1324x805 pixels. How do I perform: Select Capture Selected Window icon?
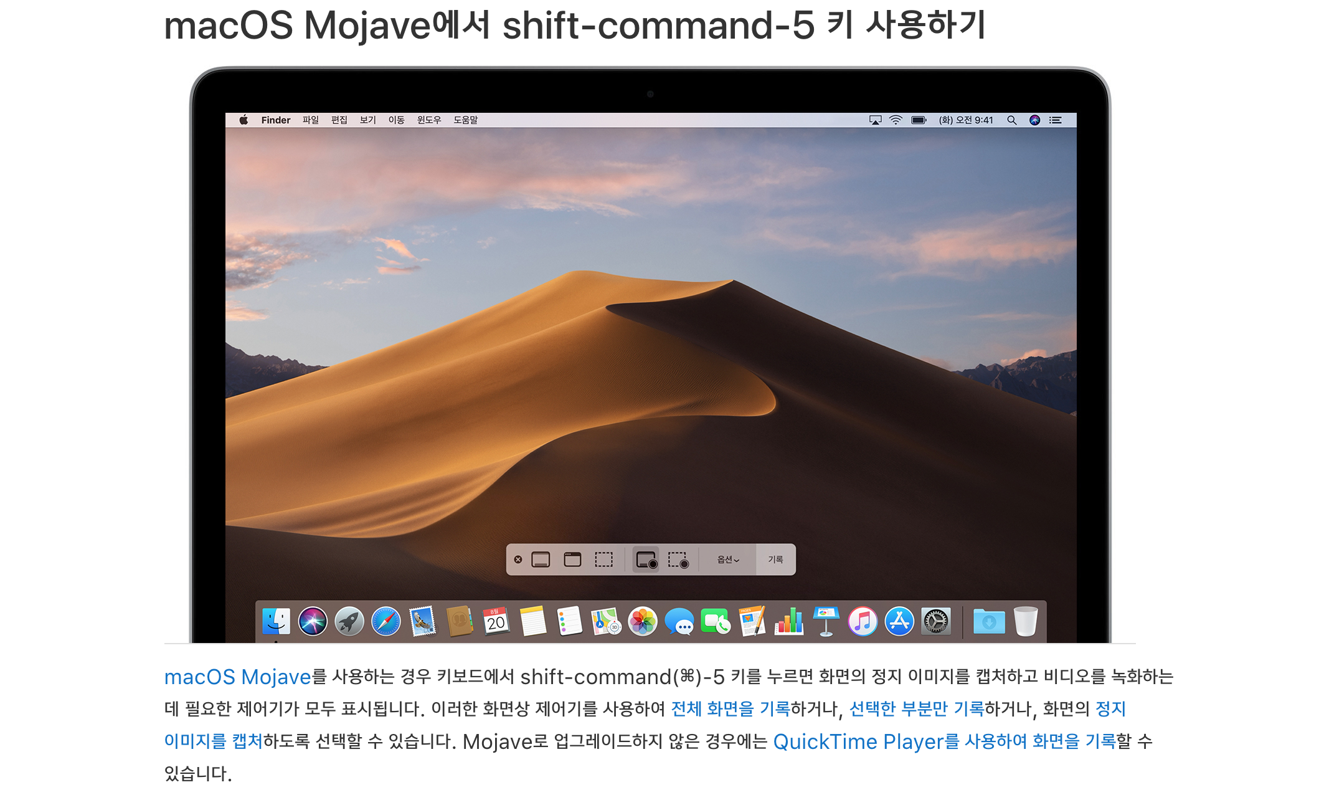pos(572,560)
